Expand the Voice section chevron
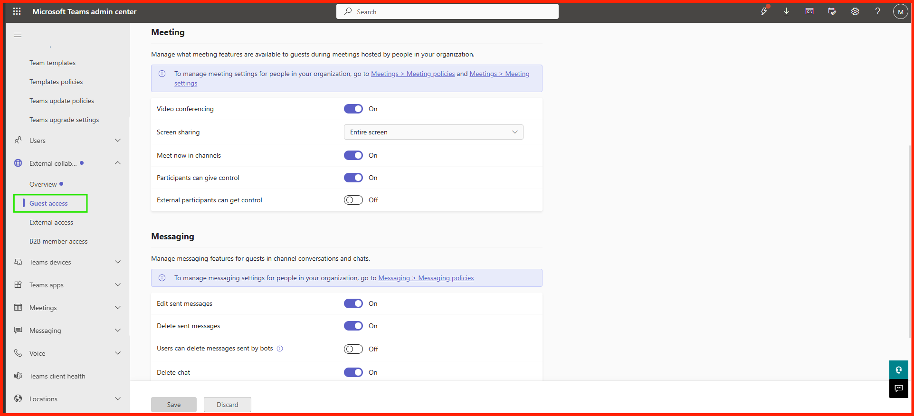Image resolution: width=914 pixels, height=416 pixels. [x=118, y=353]
